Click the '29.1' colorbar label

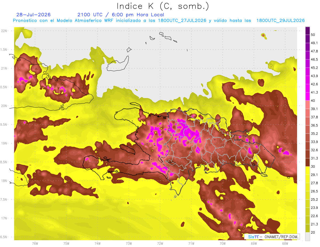click(x=314, y=175)
